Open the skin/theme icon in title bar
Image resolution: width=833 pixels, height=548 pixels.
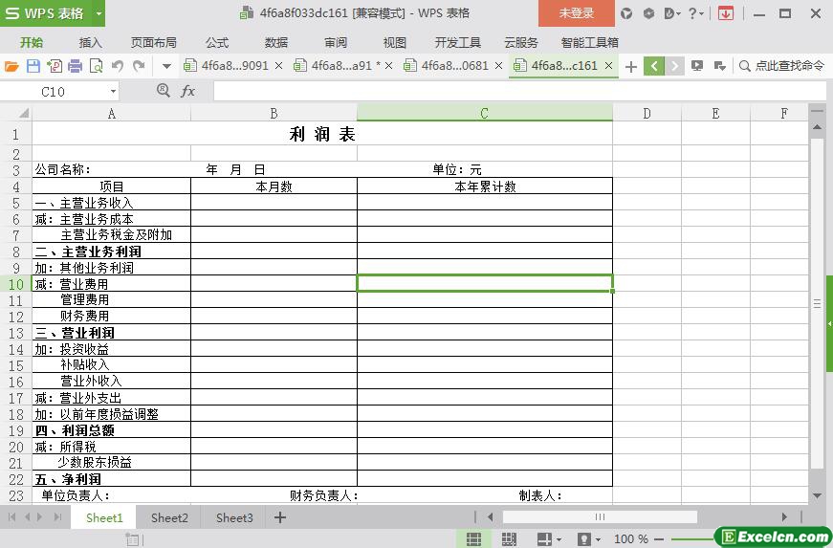[626, 13]
